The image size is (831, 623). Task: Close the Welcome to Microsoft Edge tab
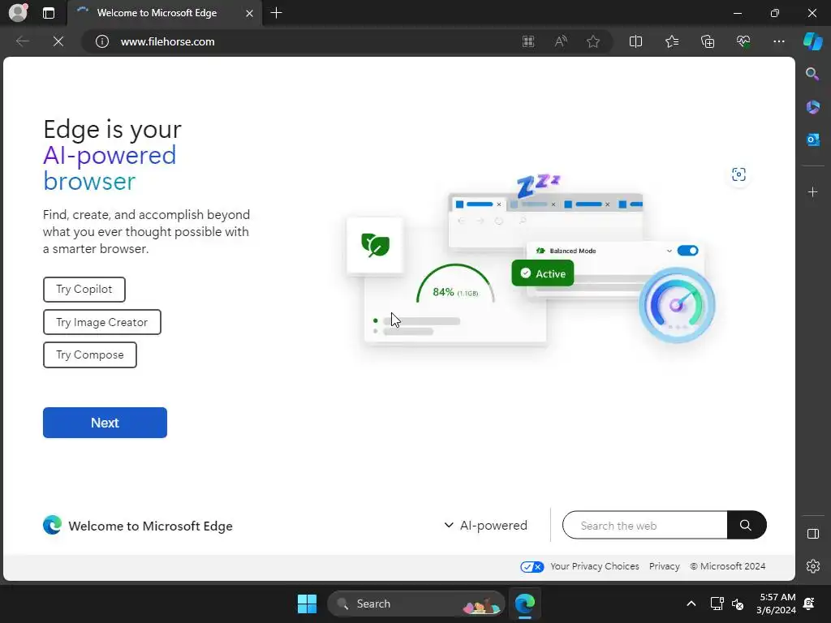(249, 13)
